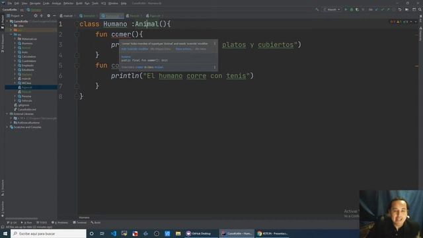Screen dimensions: 423x238
Task: Open the Problems tool window
Action: (59, 222)
